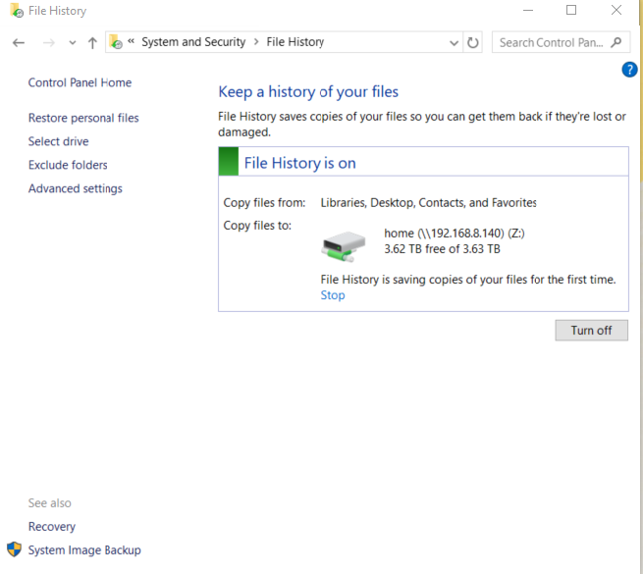Click the up arrow to parent folder
Screen dimensions: 643x574
pyautogui.click(x=92, y=42)
